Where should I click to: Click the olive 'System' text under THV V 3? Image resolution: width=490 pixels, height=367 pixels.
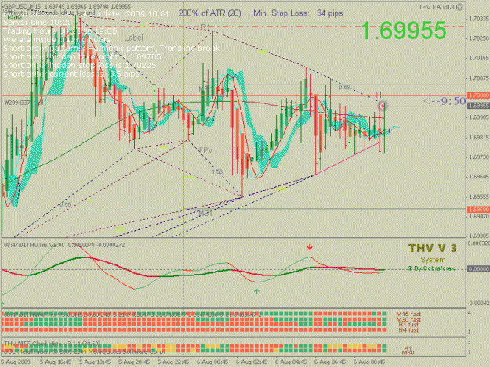[433, 260]
